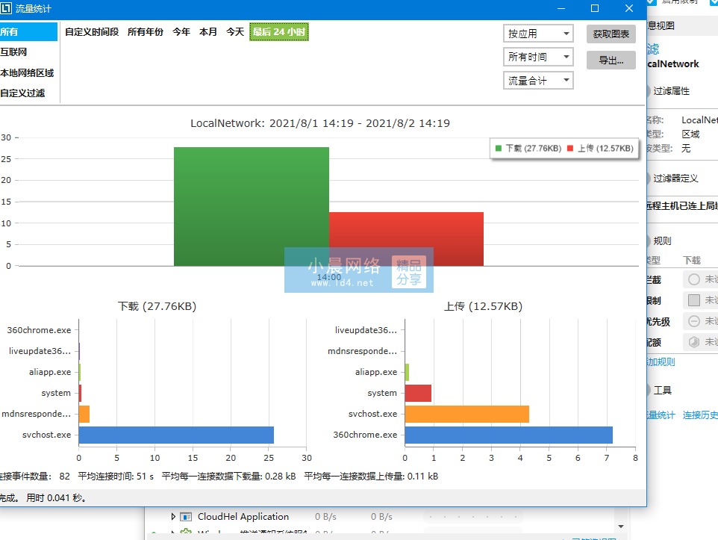The image size is (718, 540).
Task: Click the red 上传 legend swatch
Action: pos(570,148)
